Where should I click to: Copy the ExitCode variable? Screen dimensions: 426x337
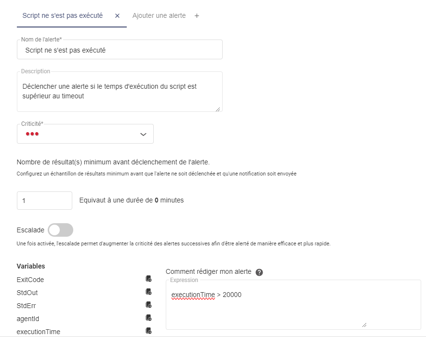click(148, 279)
